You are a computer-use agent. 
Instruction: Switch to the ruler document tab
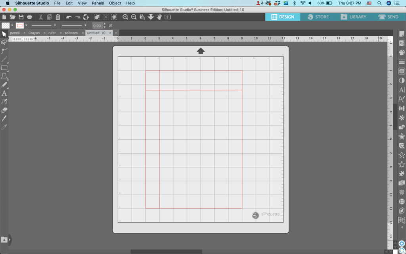click(x=52, y=33)
